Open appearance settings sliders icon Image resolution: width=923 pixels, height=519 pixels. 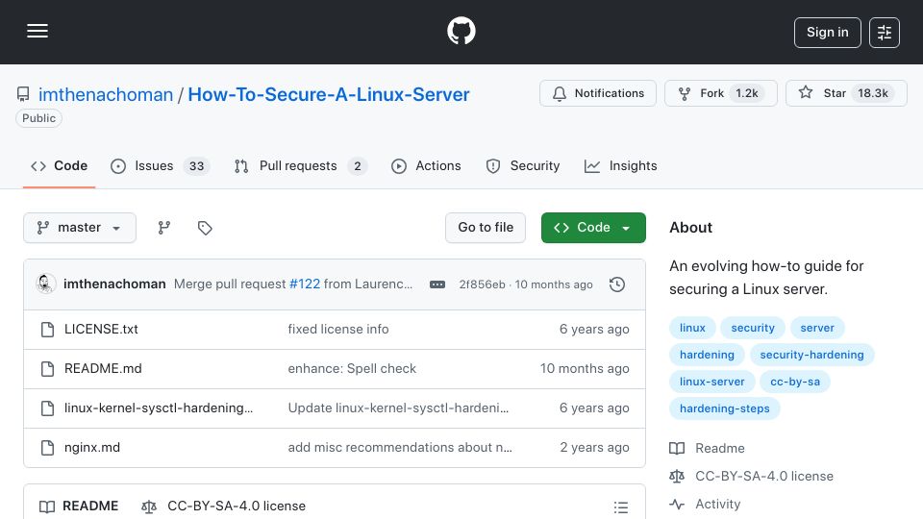885,33
